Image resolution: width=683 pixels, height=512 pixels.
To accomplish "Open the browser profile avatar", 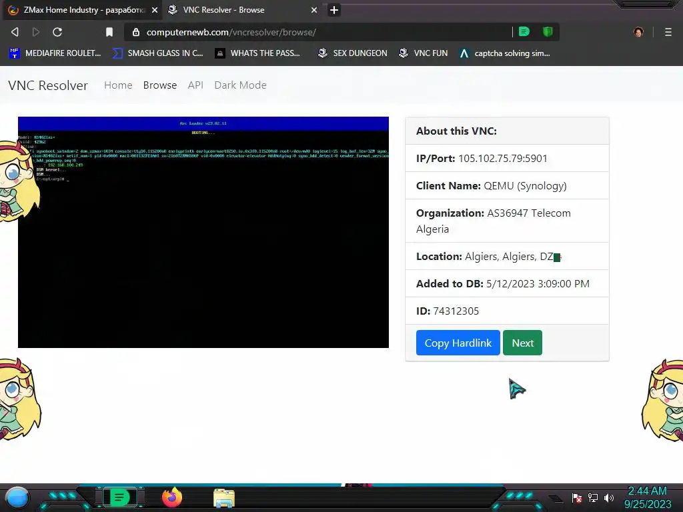I will 638,32.
